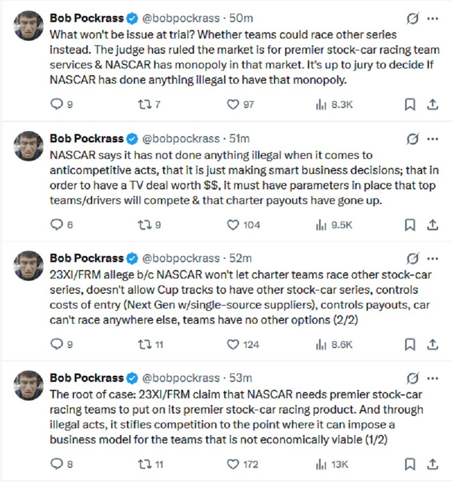Repost the tweet with 7 reposts
Viewport: 452px width, 482px height.
tap(144, 105)
